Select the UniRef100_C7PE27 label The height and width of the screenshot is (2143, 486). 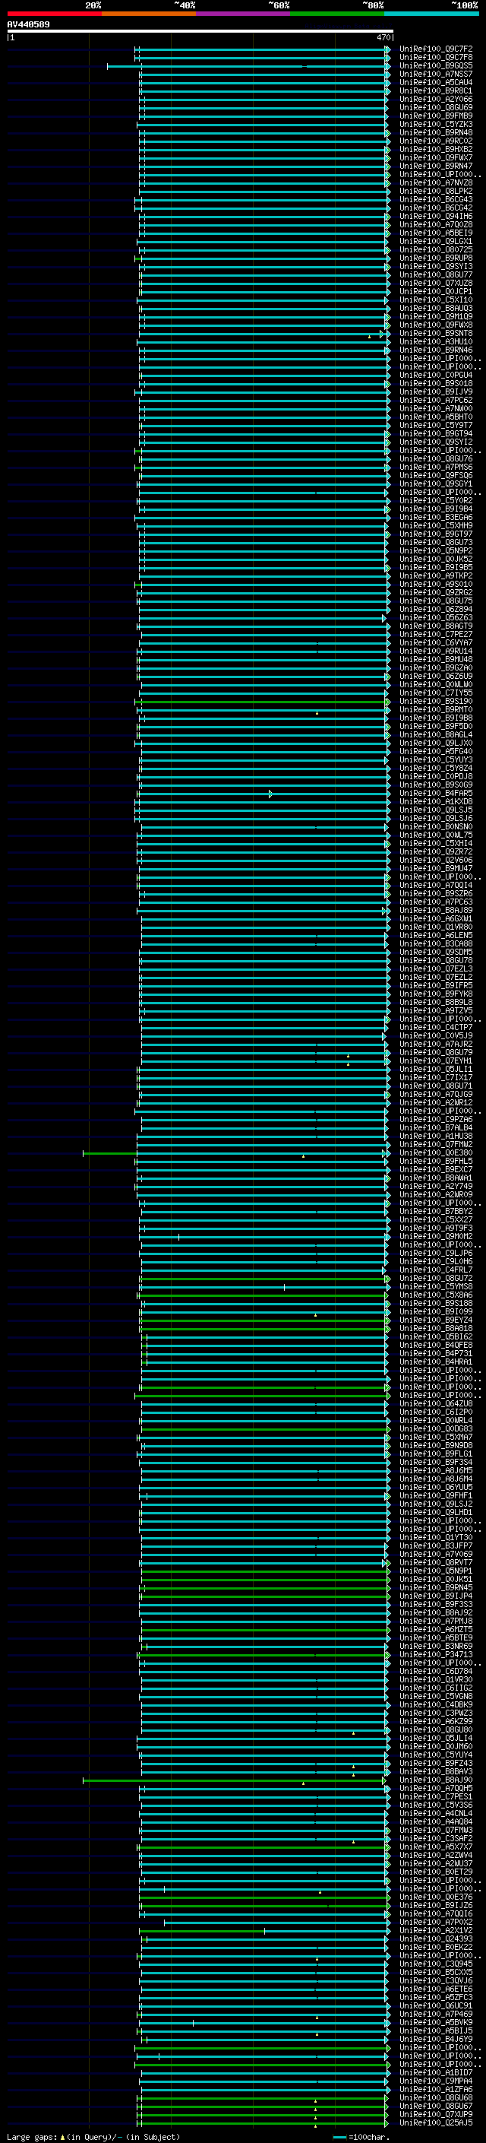(x=436, y=635)
